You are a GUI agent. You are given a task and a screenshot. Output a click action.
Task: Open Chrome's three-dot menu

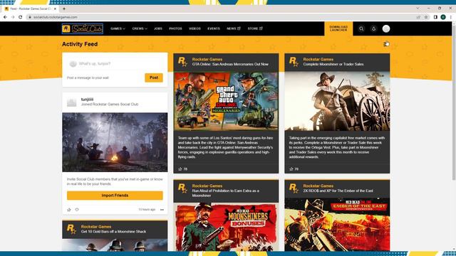pyautogui.click(x=451, y=17)
